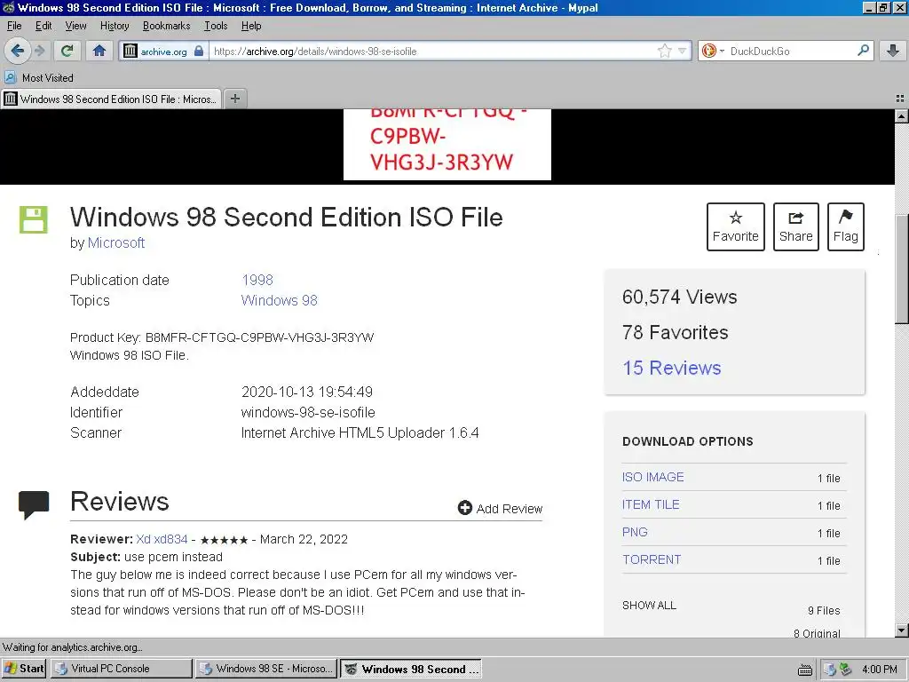Open the Edit menu
Viewport: 909px width, 682px height.
tap(43, 26)
